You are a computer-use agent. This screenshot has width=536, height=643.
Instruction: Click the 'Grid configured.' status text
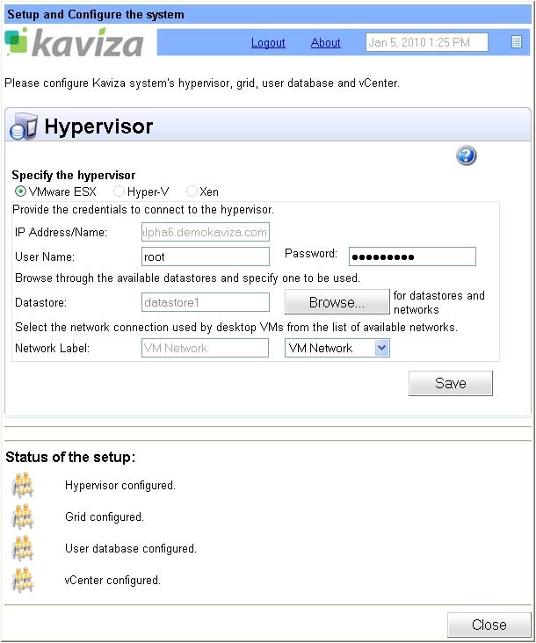(x=105, y=517)
